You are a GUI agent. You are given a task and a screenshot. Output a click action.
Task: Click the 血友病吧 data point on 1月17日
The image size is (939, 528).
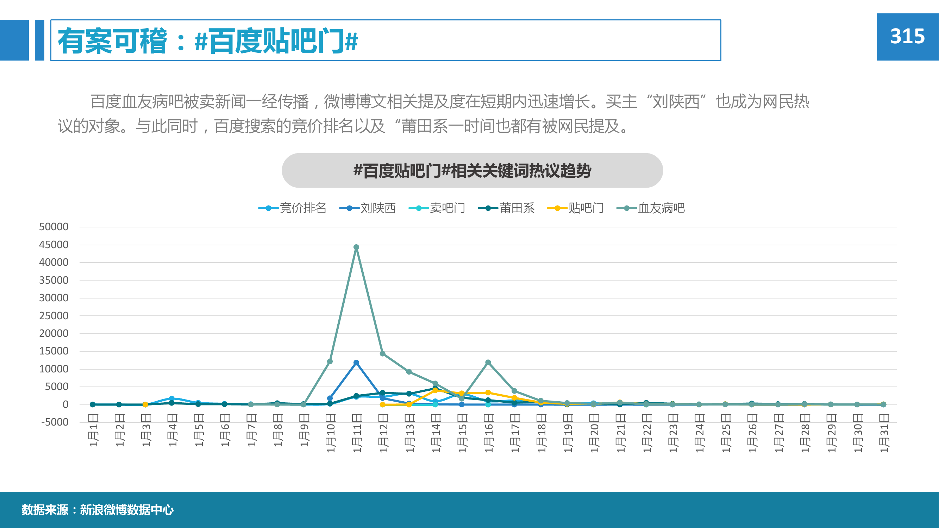click(x=514, y=391)
